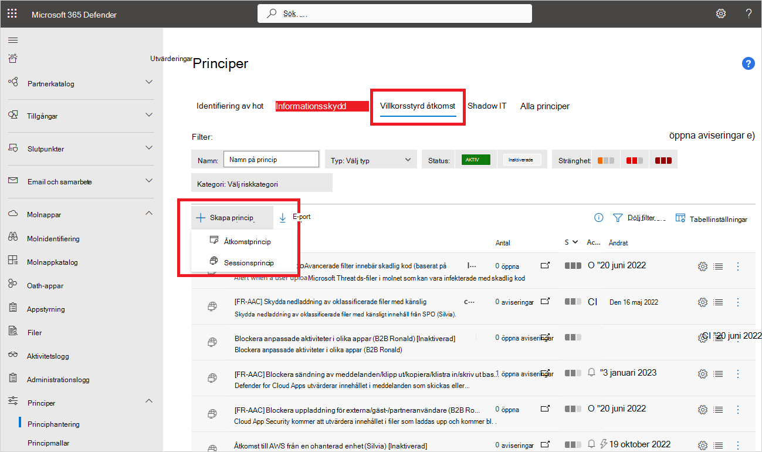Click bell icon in the 3 januari 2023 row

(592, 373)
